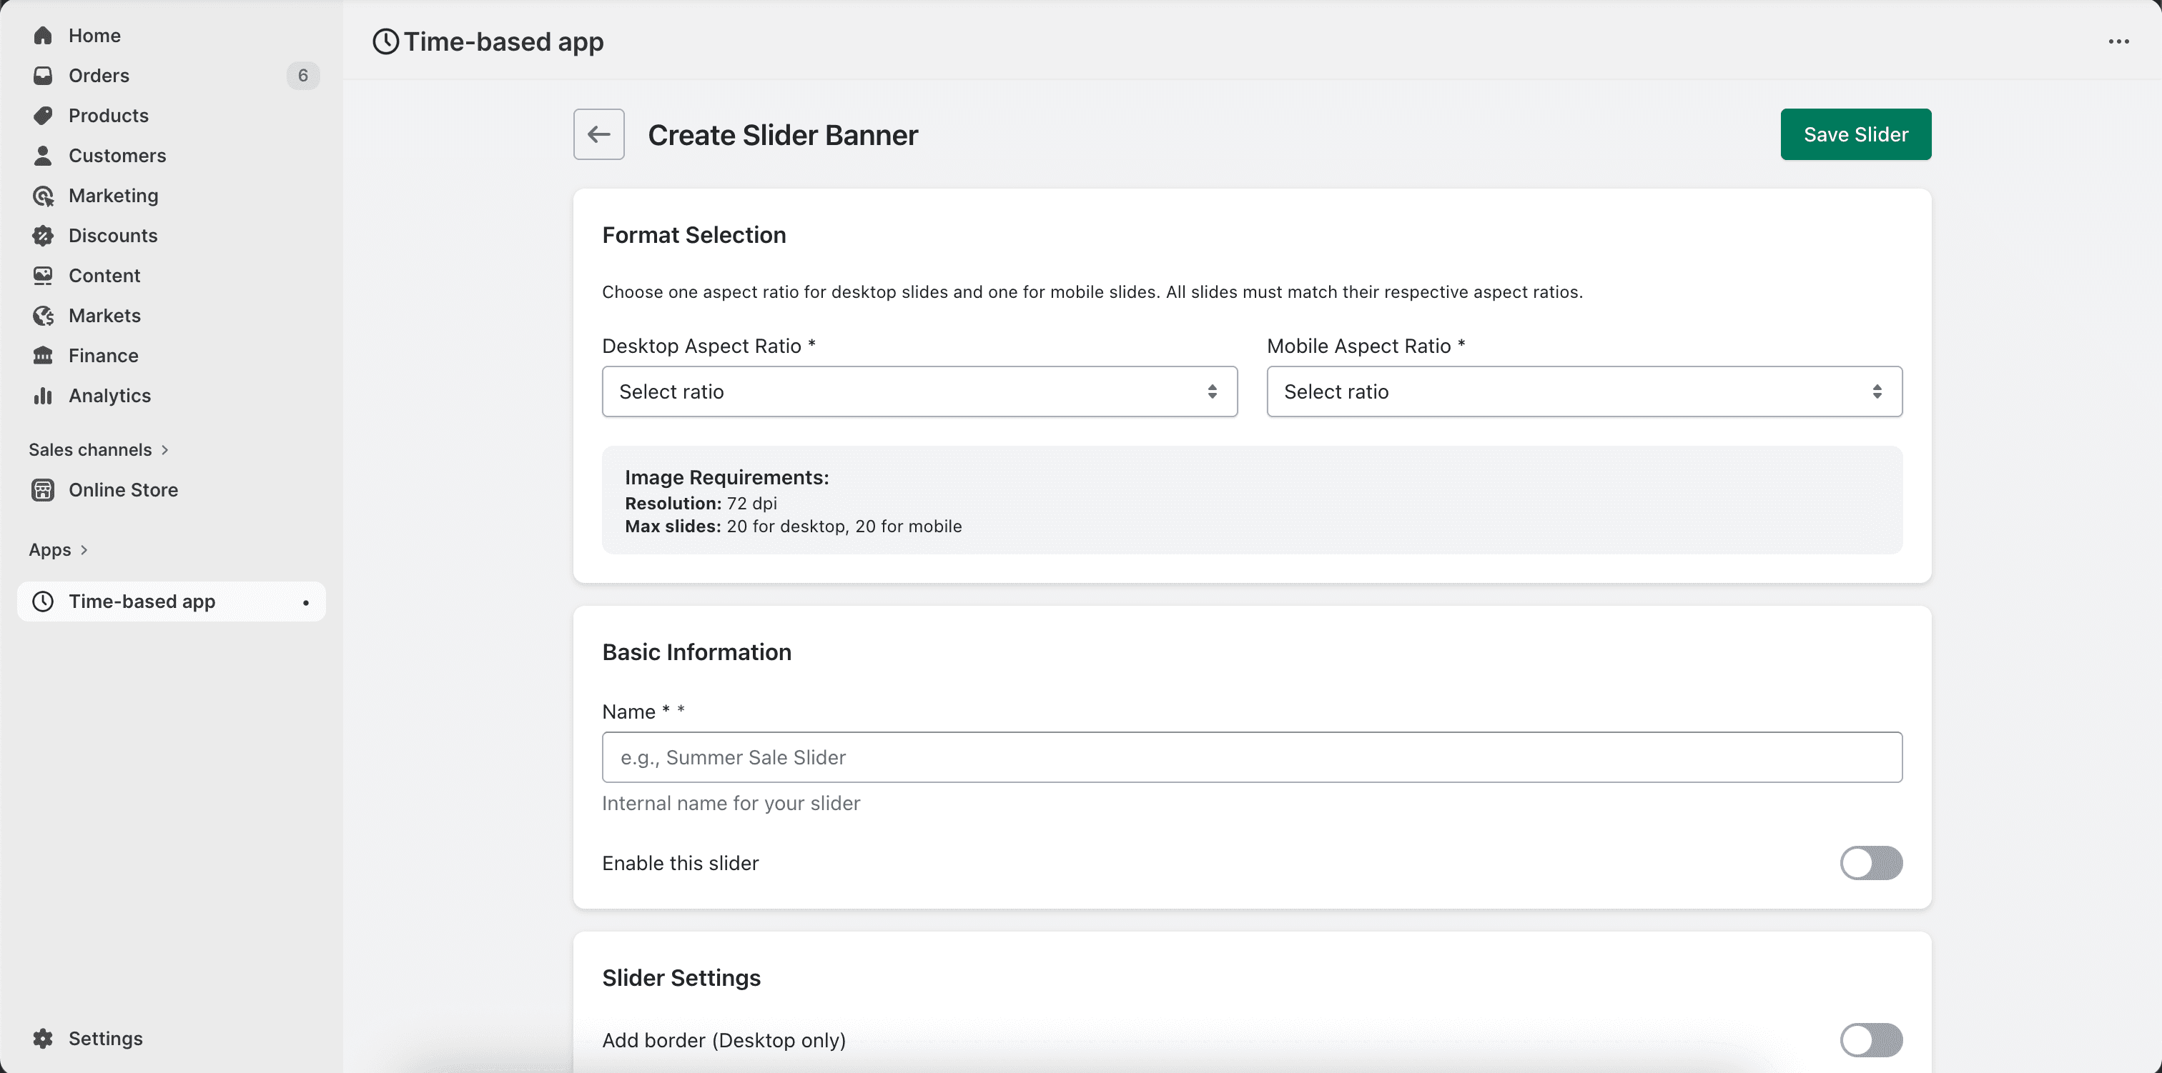This screenshot has width=2162, height=1073.
Task: Click the Products tag icon
Action: tap(43, 115)
